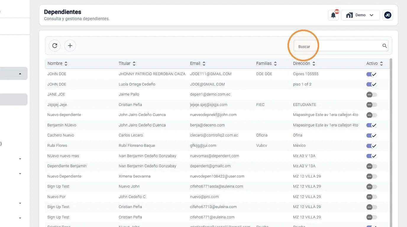Enable Activo for Jsjsjej Jeje row
407x227 pixels.
(372, 105)
